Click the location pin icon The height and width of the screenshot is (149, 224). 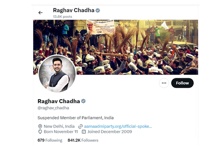point(40,126)
